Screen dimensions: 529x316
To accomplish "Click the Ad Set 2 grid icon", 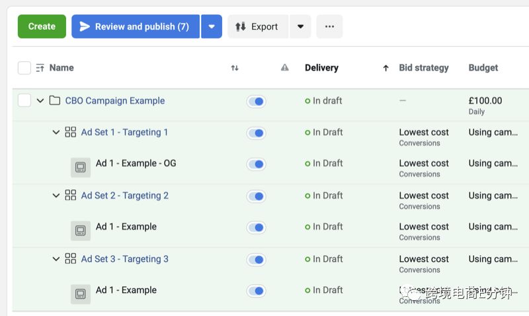I will 71,195.
